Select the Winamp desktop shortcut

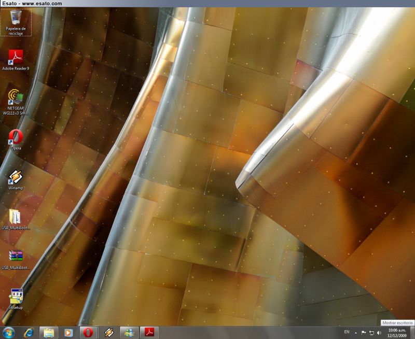tap(16, 180)
